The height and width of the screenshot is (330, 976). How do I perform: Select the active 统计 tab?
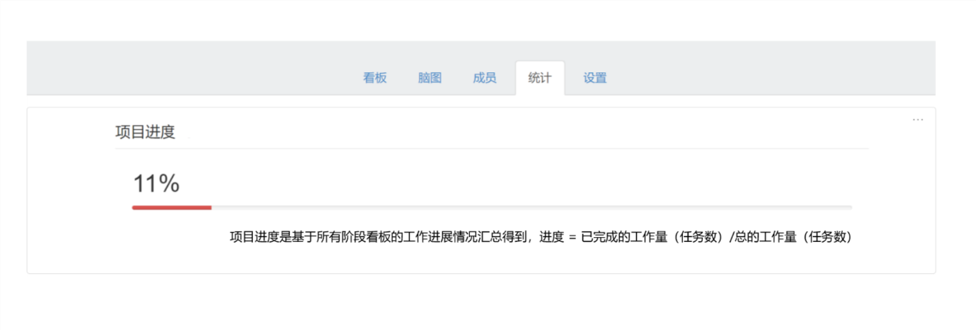click(540, 78)
